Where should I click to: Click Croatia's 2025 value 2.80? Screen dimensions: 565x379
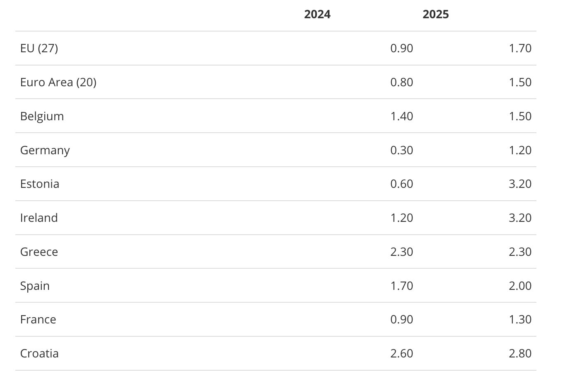tap(520, 353)
